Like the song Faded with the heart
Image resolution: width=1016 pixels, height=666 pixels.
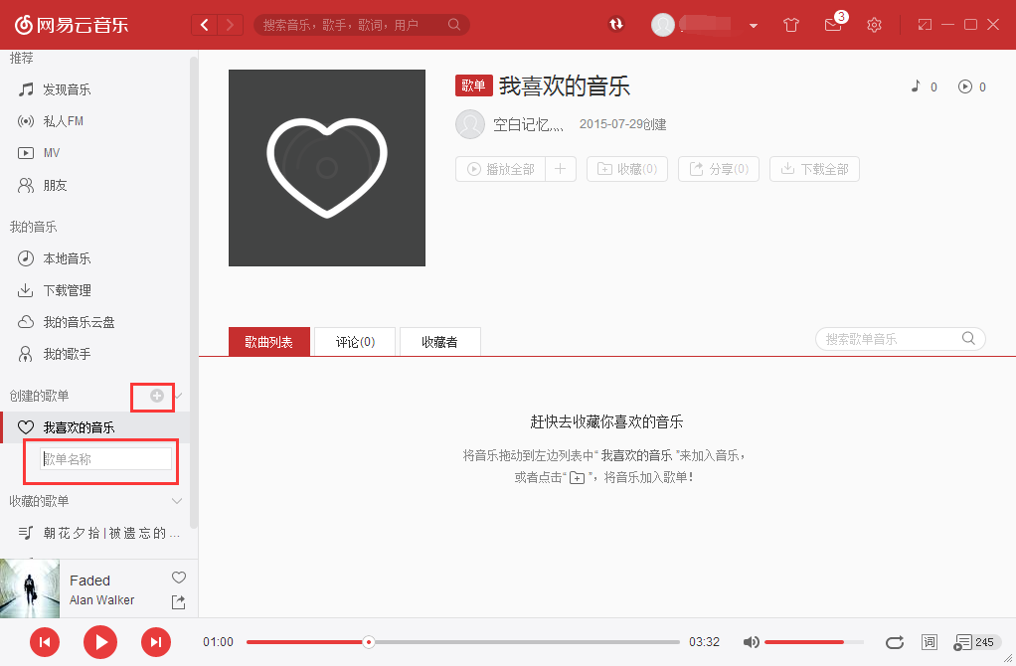[178, 577]
